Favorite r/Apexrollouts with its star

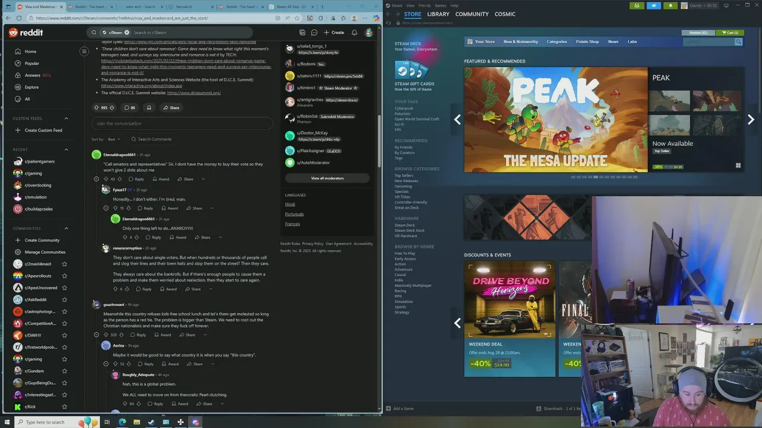coord(64,276)
